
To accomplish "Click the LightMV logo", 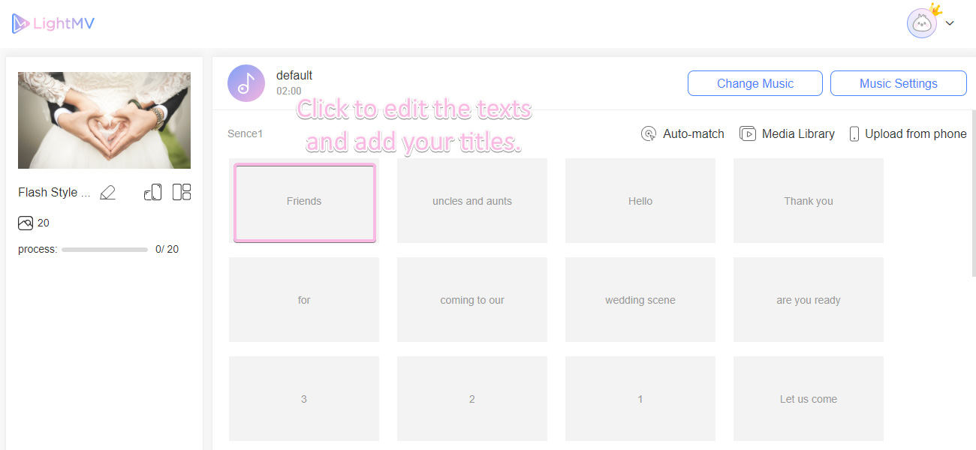I will (53, 23).
